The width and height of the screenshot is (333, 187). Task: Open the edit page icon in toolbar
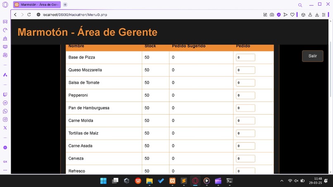(265, 14)
